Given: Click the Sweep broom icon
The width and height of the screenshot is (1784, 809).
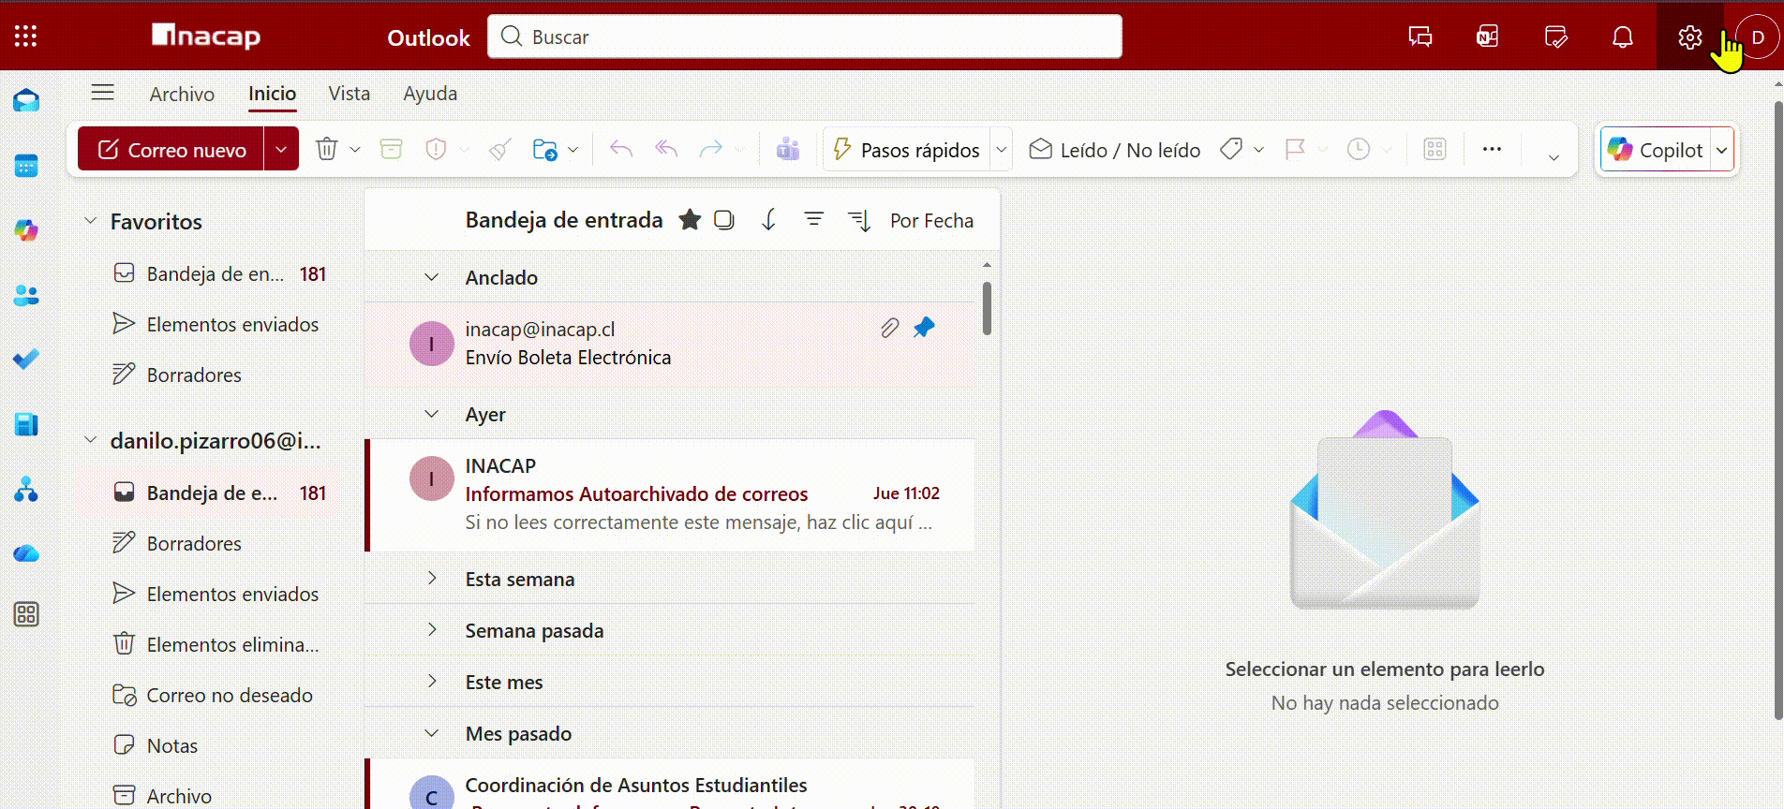Looking at the screenshot, I should pos(499,149).
